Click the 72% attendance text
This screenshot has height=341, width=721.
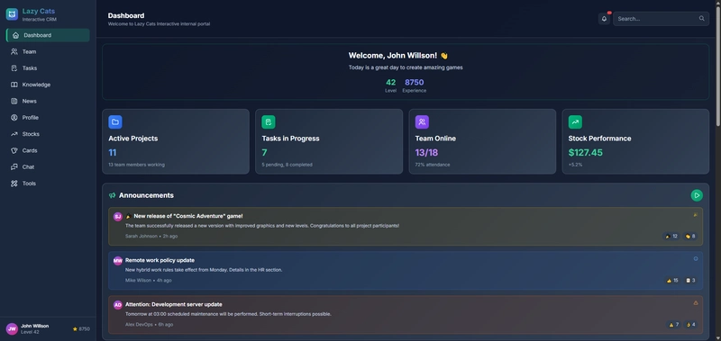click(433, 165)
